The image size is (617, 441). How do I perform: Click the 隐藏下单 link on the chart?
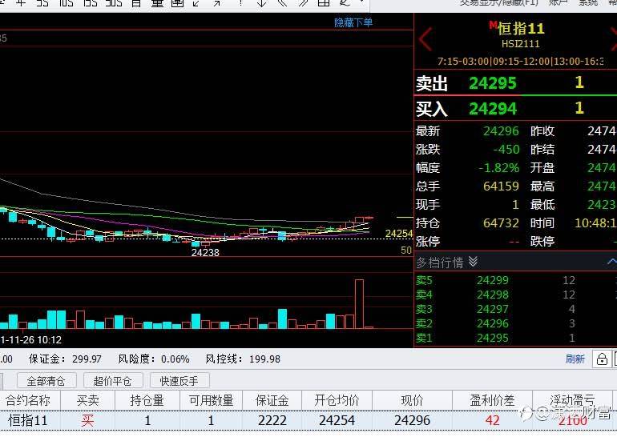pos(353,22)
